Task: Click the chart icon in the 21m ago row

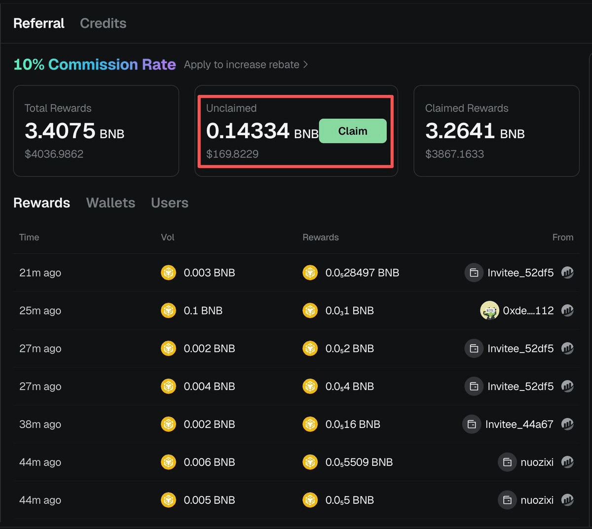Action: (567, 273)
